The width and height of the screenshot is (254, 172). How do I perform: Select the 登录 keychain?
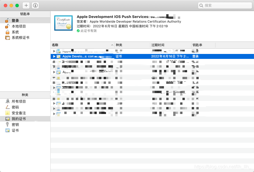(x=25, y=20)
